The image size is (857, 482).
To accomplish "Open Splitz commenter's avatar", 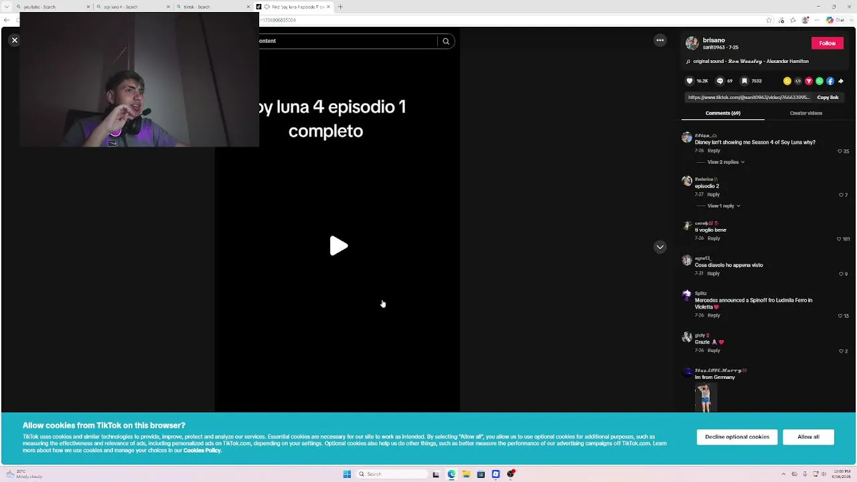I will 687,295.
